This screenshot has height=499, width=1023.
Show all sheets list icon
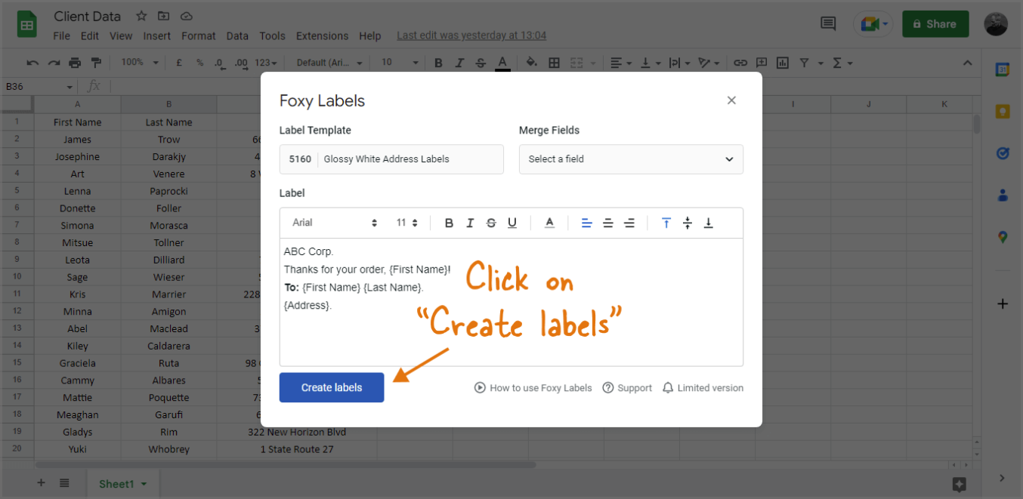point(64,483)
